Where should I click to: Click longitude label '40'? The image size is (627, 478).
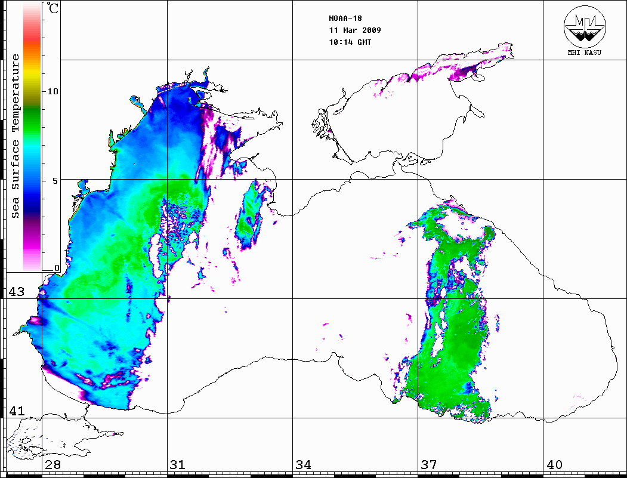pos(554,465)
